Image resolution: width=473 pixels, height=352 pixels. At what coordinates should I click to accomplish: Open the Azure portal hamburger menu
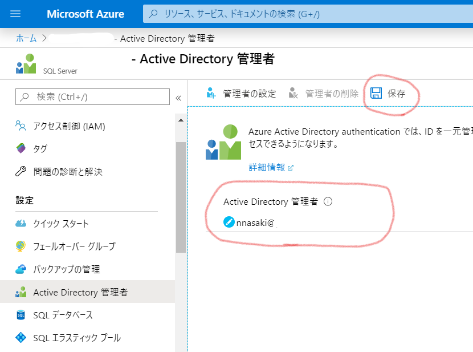(x=15, y=14)
